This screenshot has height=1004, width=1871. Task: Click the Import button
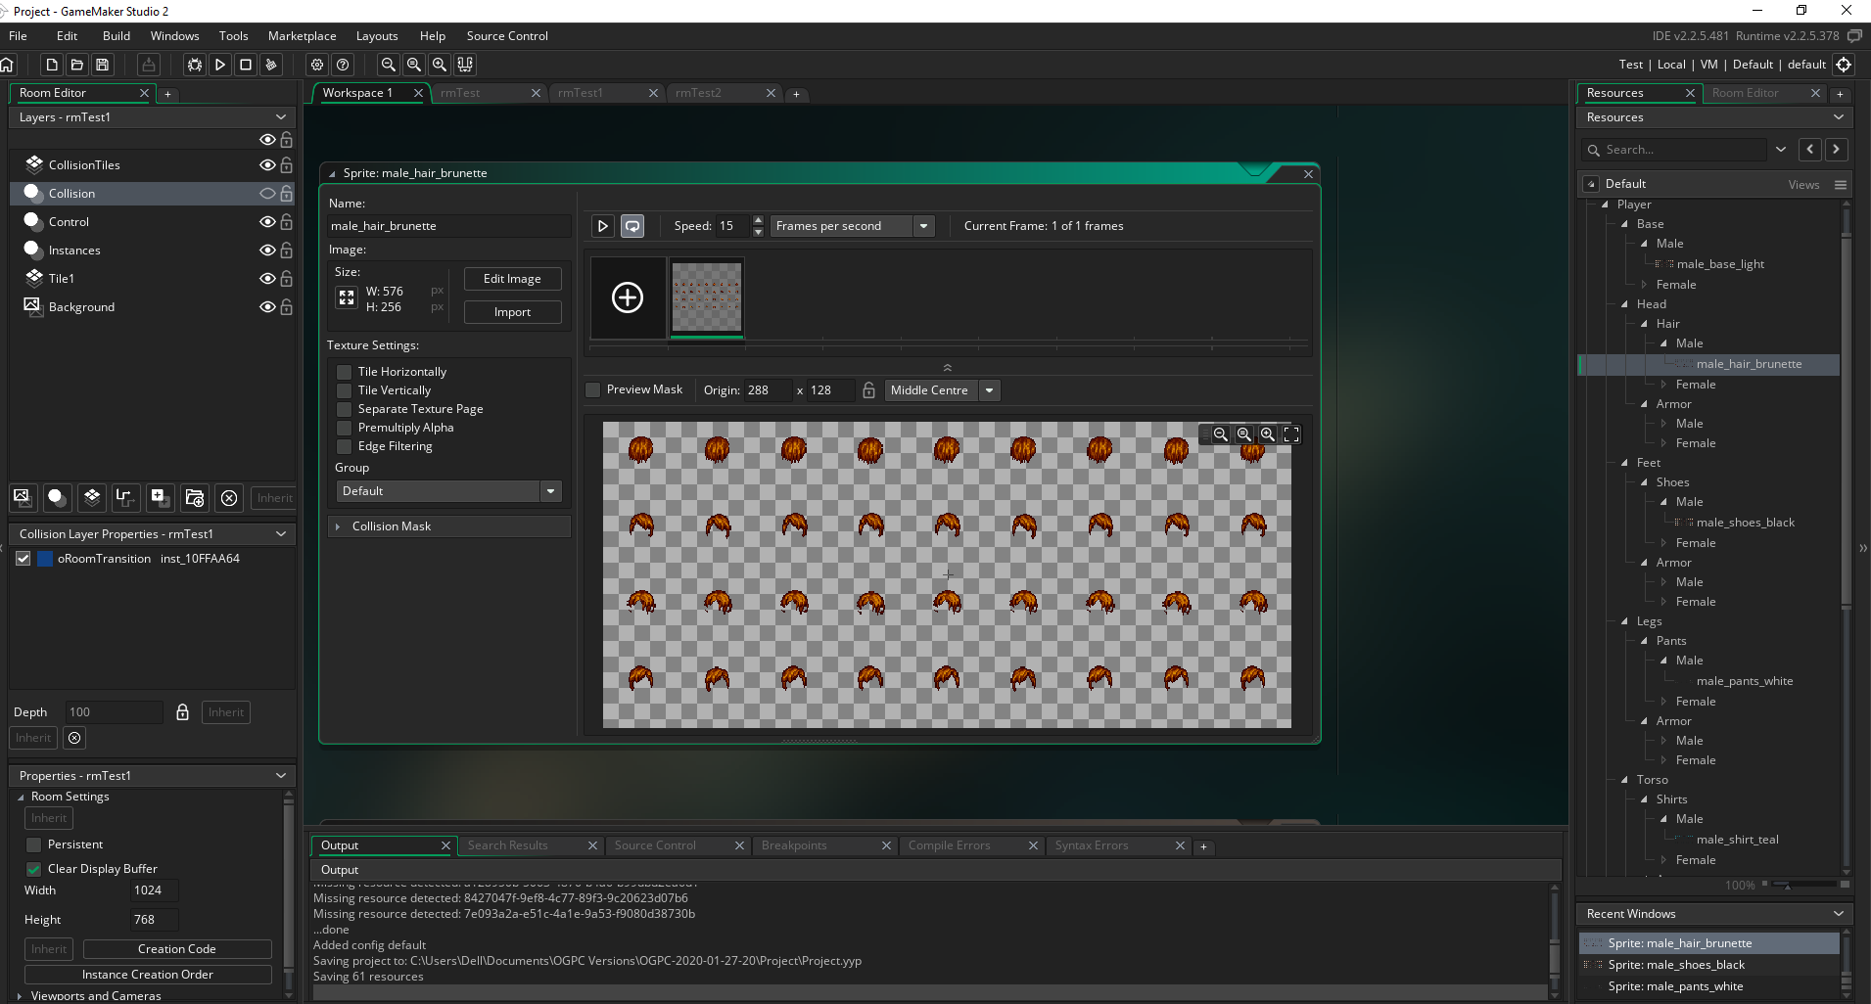(x=512, y=312)
